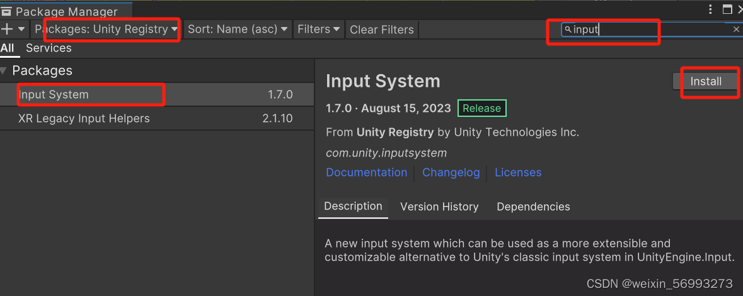
Task: Open the Changelog link
Action: pyautogui.click(x=451, y=173)
